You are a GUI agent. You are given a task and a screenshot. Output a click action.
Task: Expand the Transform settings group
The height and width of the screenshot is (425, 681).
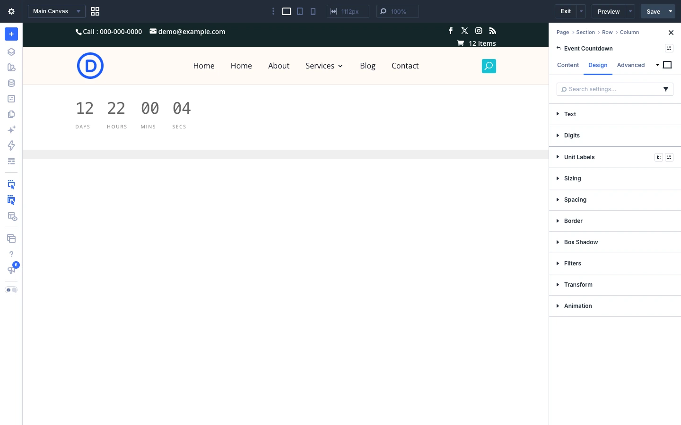point(615,285)
